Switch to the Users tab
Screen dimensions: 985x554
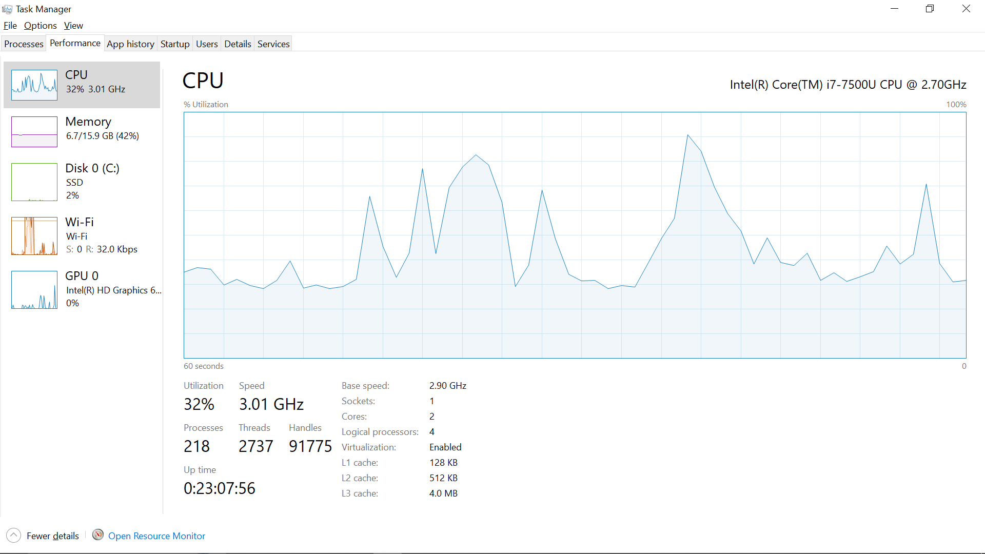point(207,44)
